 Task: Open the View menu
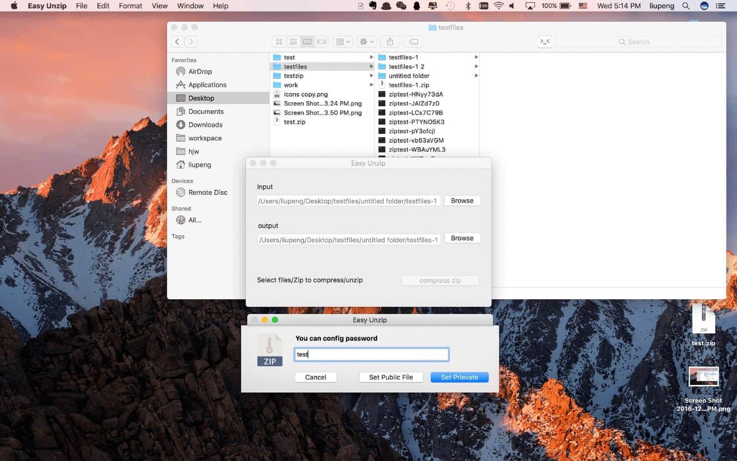click(x=160, y=6)
